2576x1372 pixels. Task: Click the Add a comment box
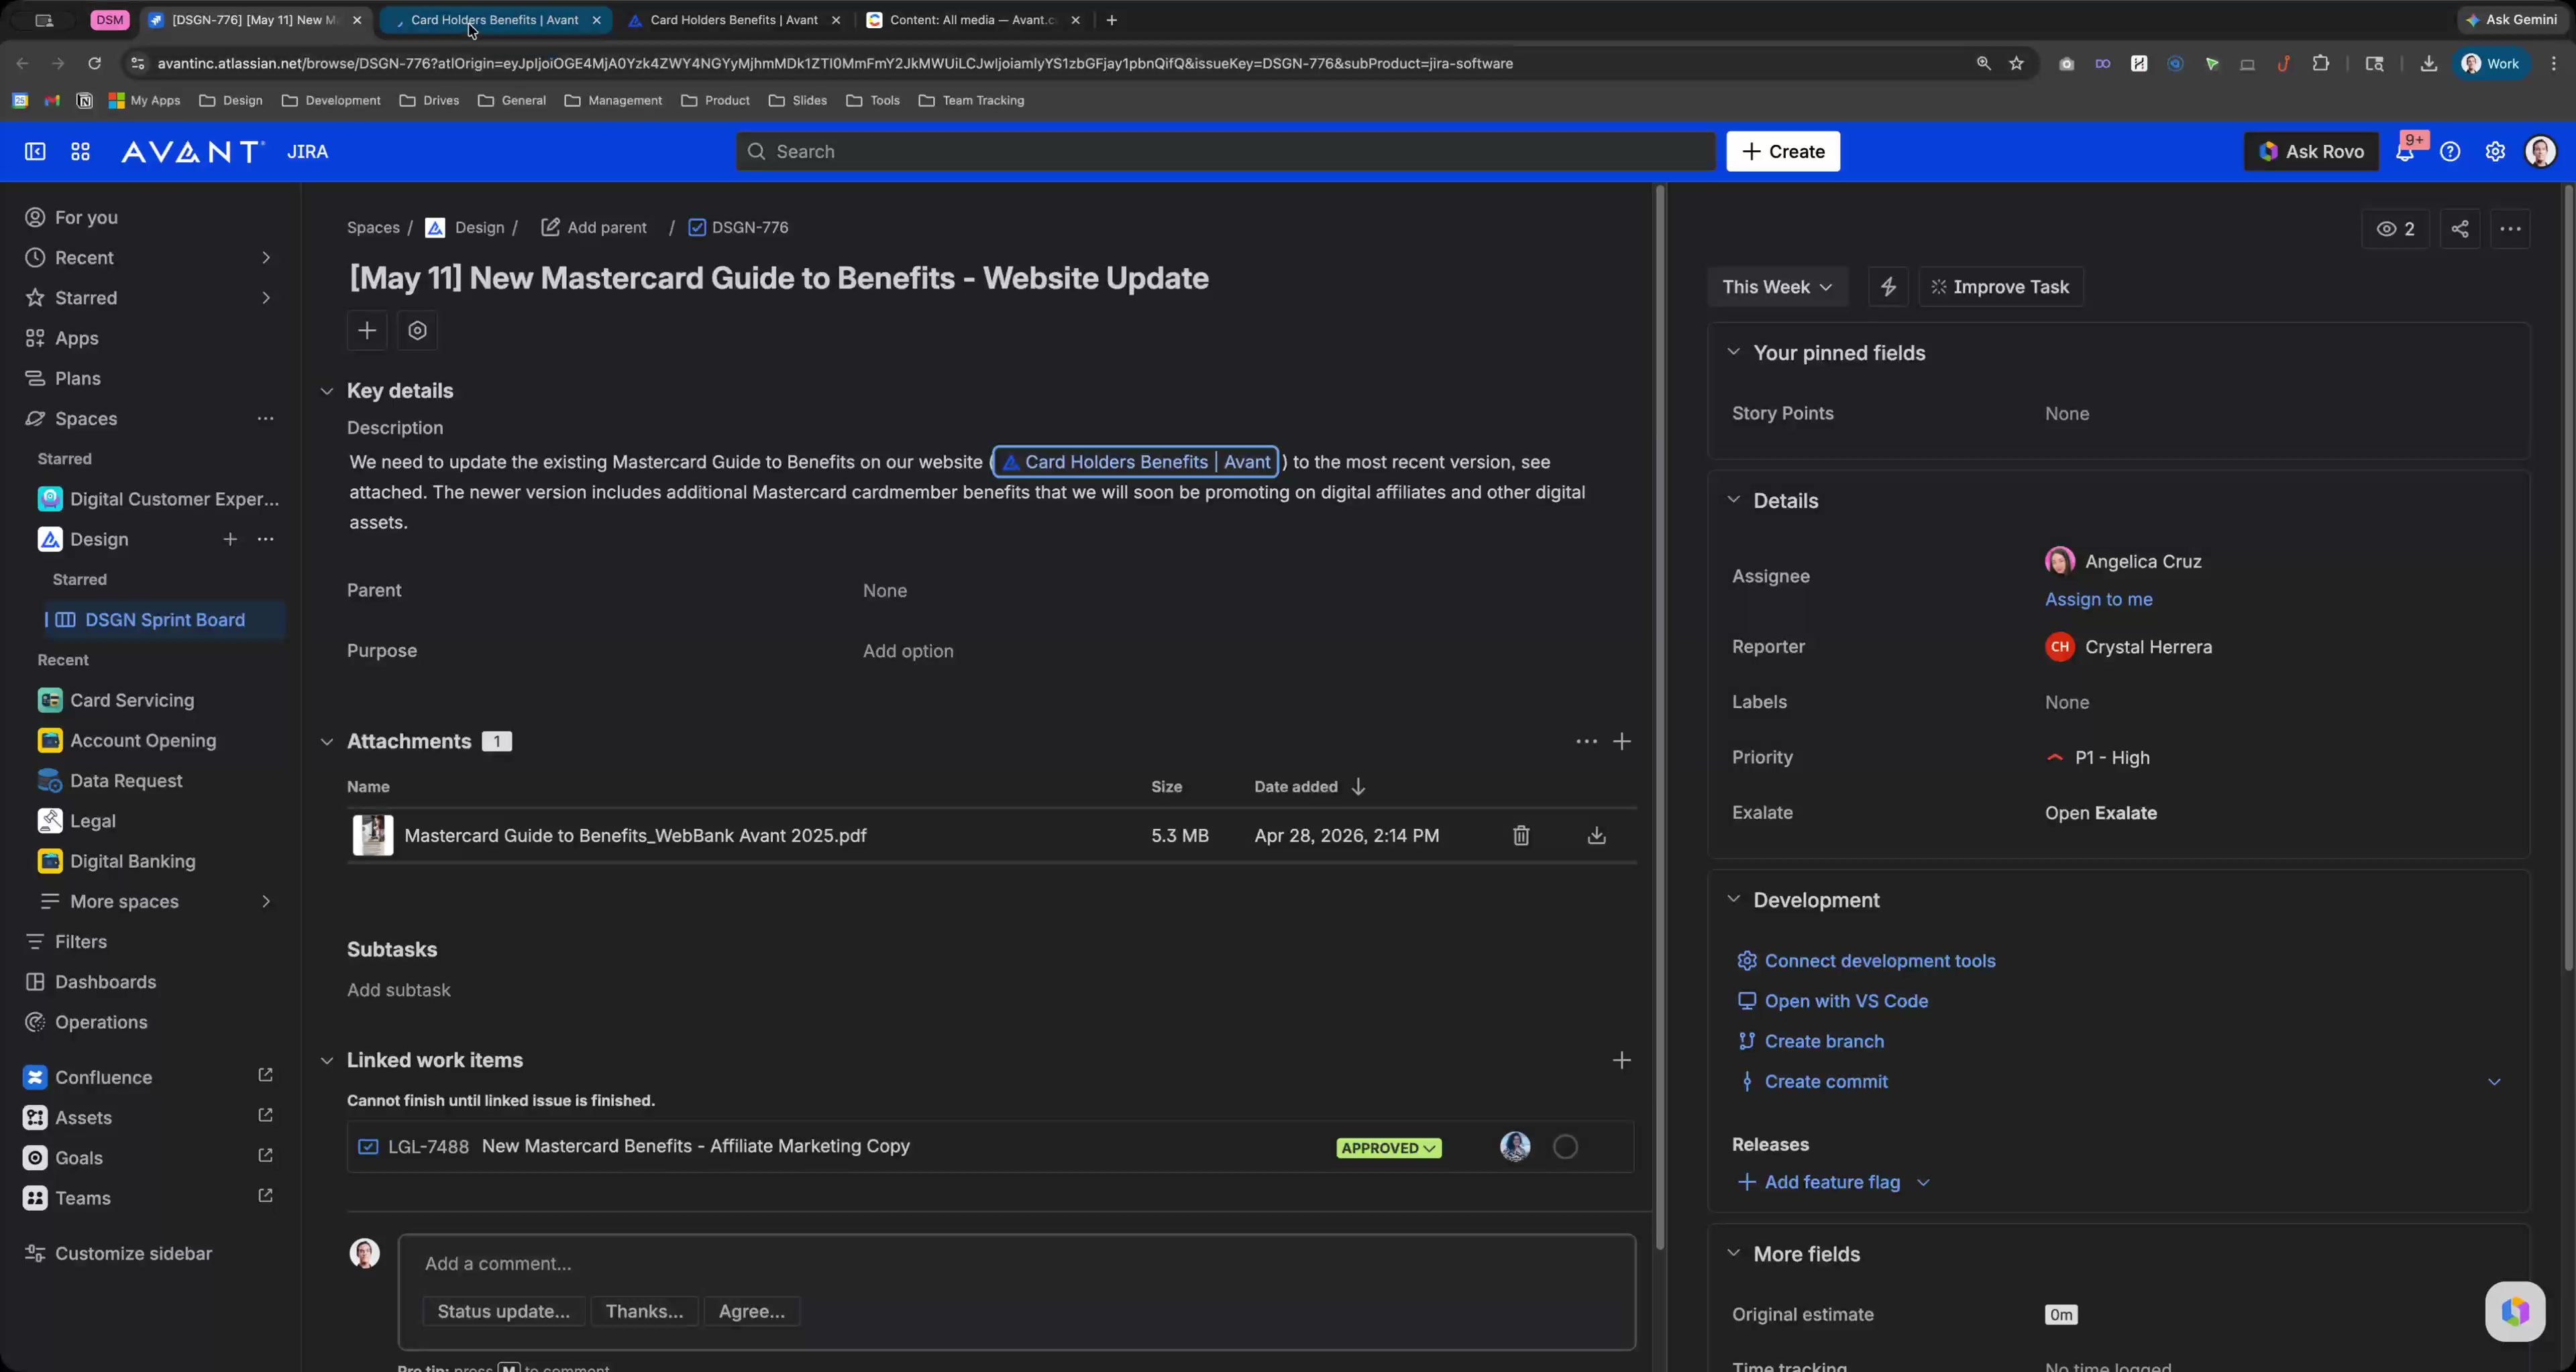pyautogui.click(x=1016, y=1264)
